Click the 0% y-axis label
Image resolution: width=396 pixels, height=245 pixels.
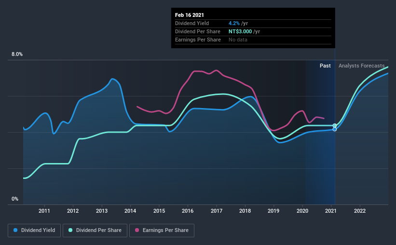(15, 199)
